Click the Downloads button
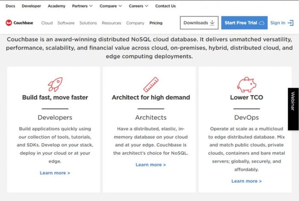This screenshot has width=299, height=201. [x=199, y=23]
